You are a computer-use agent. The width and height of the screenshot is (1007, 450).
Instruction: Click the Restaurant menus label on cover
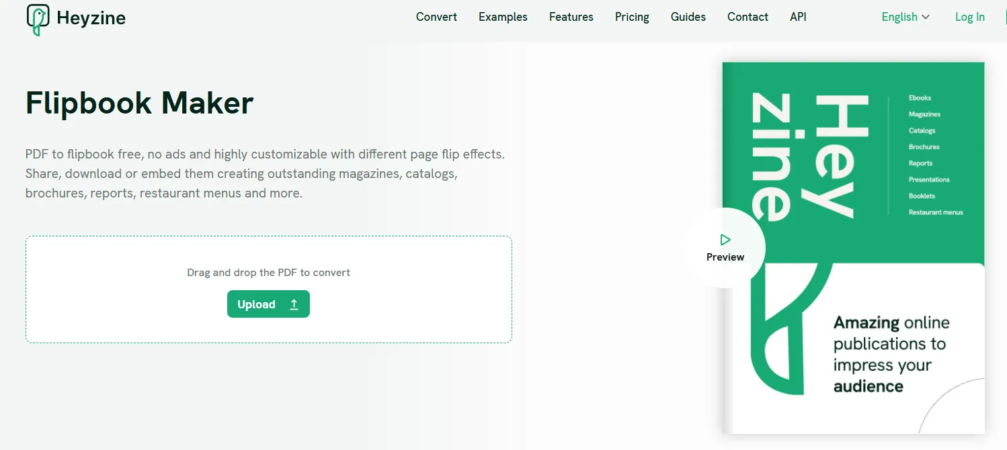(935, 212)
